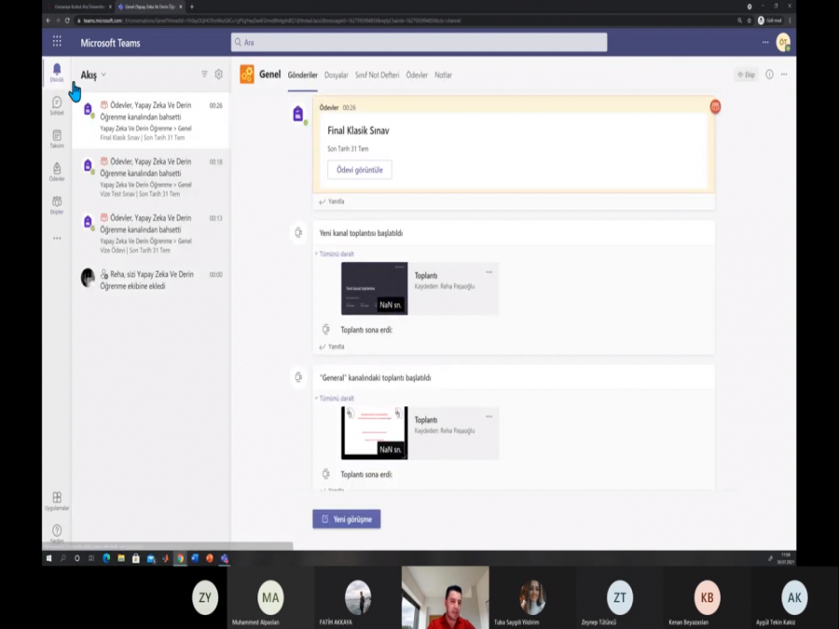Screen dimensions: 839x629
Task: Click the Ara search box
Action: click(x=419, y=42)
